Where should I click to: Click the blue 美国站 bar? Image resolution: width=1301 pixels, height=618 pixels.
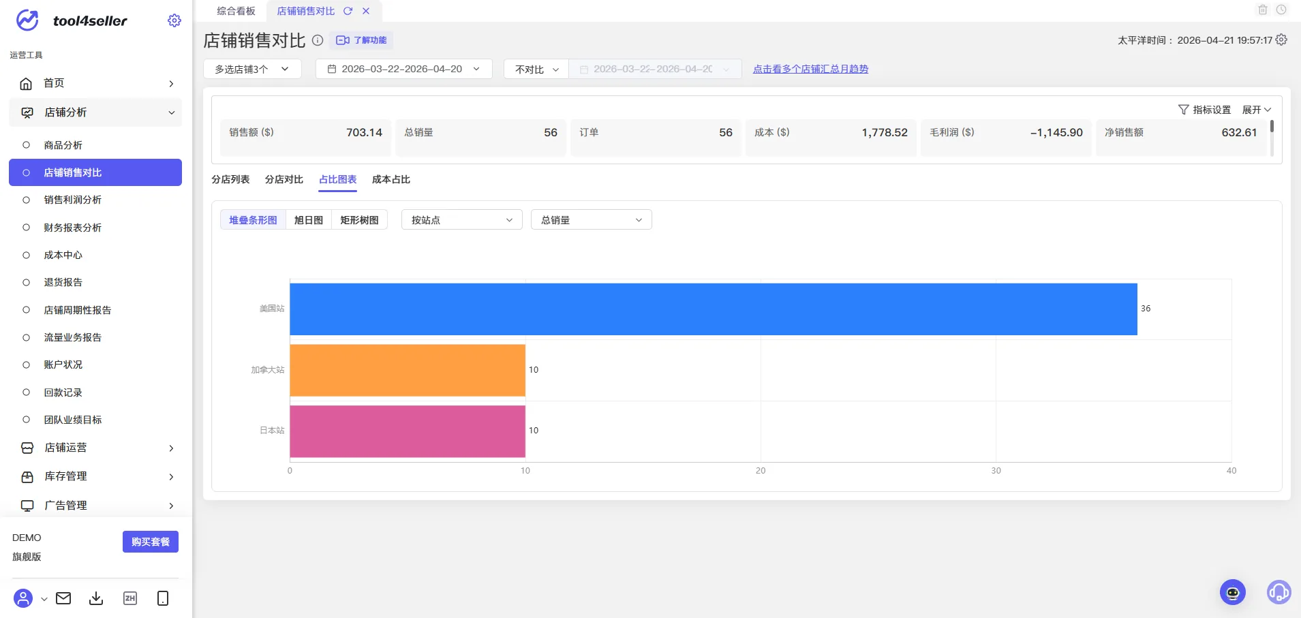tap(714, 309)
